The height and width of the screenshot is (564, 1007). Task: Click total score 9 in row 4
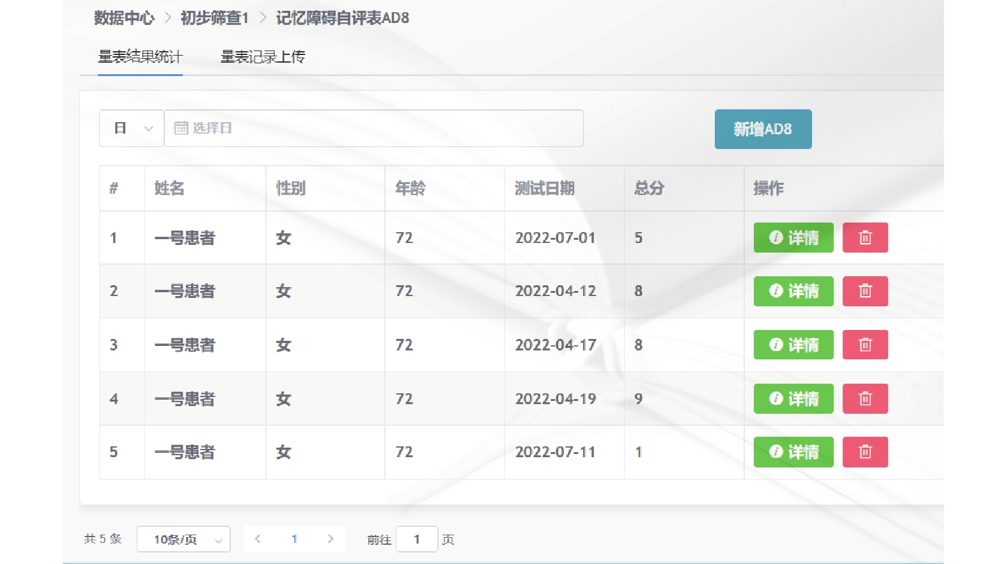click(638, 398)
